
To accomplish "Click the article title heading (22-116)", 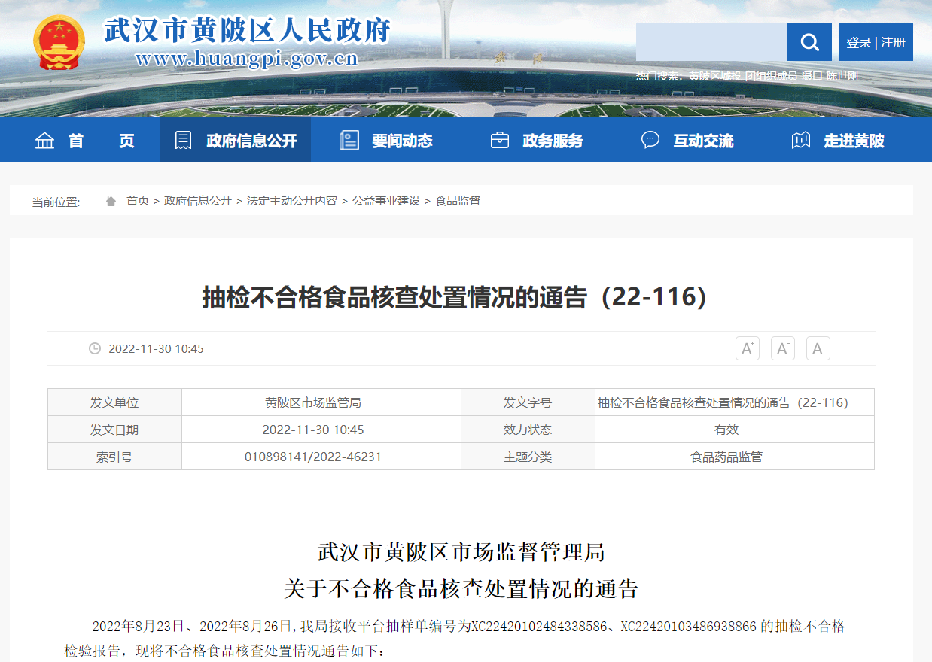I will pos(455,297).
